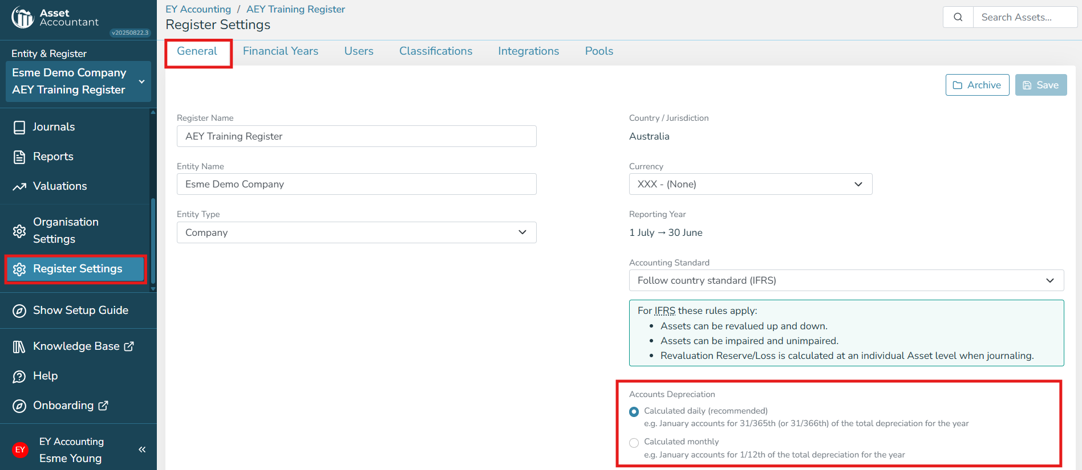Select Calculated monthly radio button
This screenshot has height=470, width=1082.
(x=634, y=443)
